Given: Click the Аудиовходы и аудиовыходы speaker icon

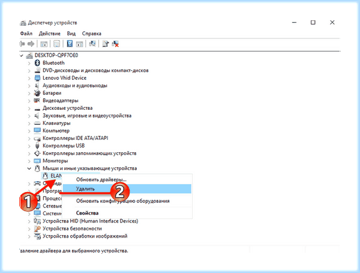Looking at the screenshot, I should (x=37, y=85).
